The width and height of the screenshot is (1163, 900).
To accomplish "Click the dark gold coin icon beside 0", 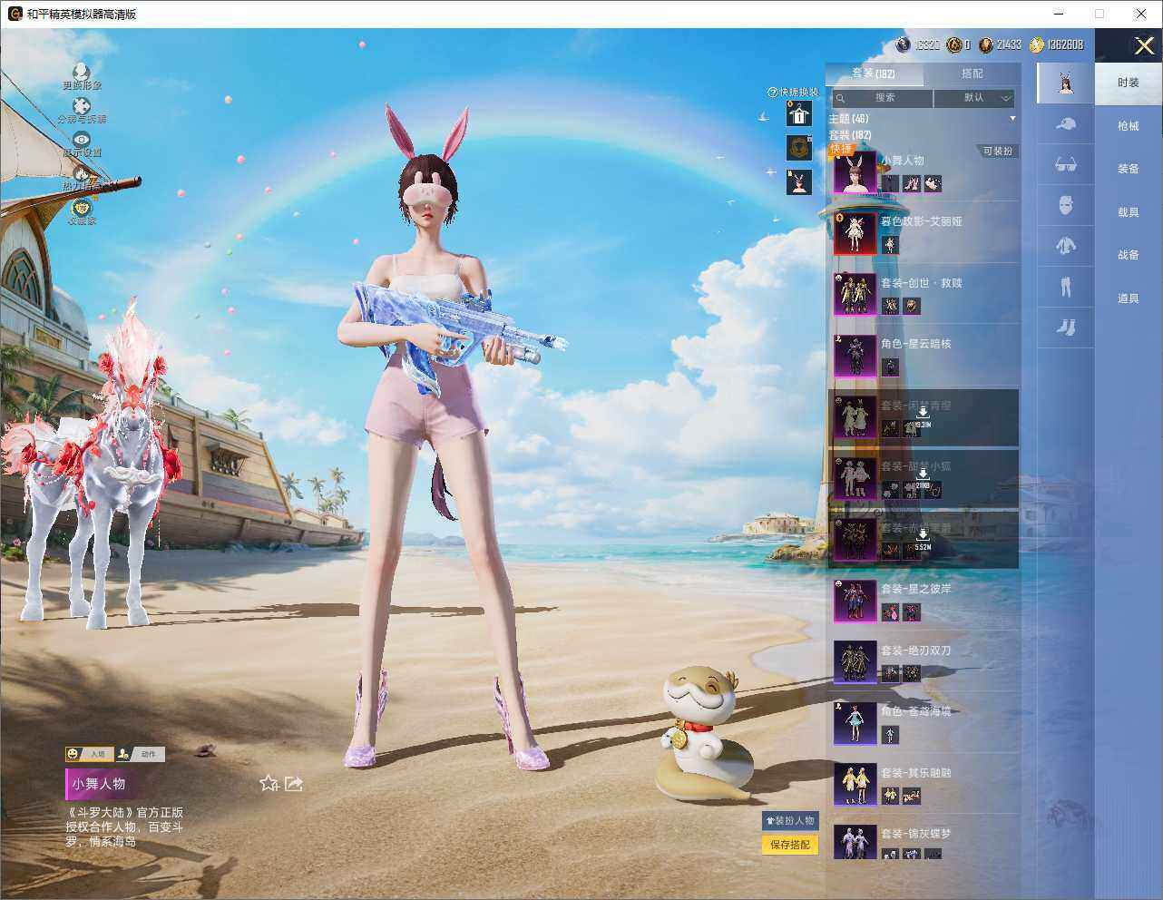I will [x=953, y=44].
